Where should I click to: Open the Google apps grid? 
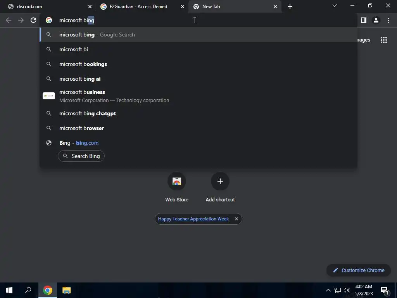click(383, 40)
